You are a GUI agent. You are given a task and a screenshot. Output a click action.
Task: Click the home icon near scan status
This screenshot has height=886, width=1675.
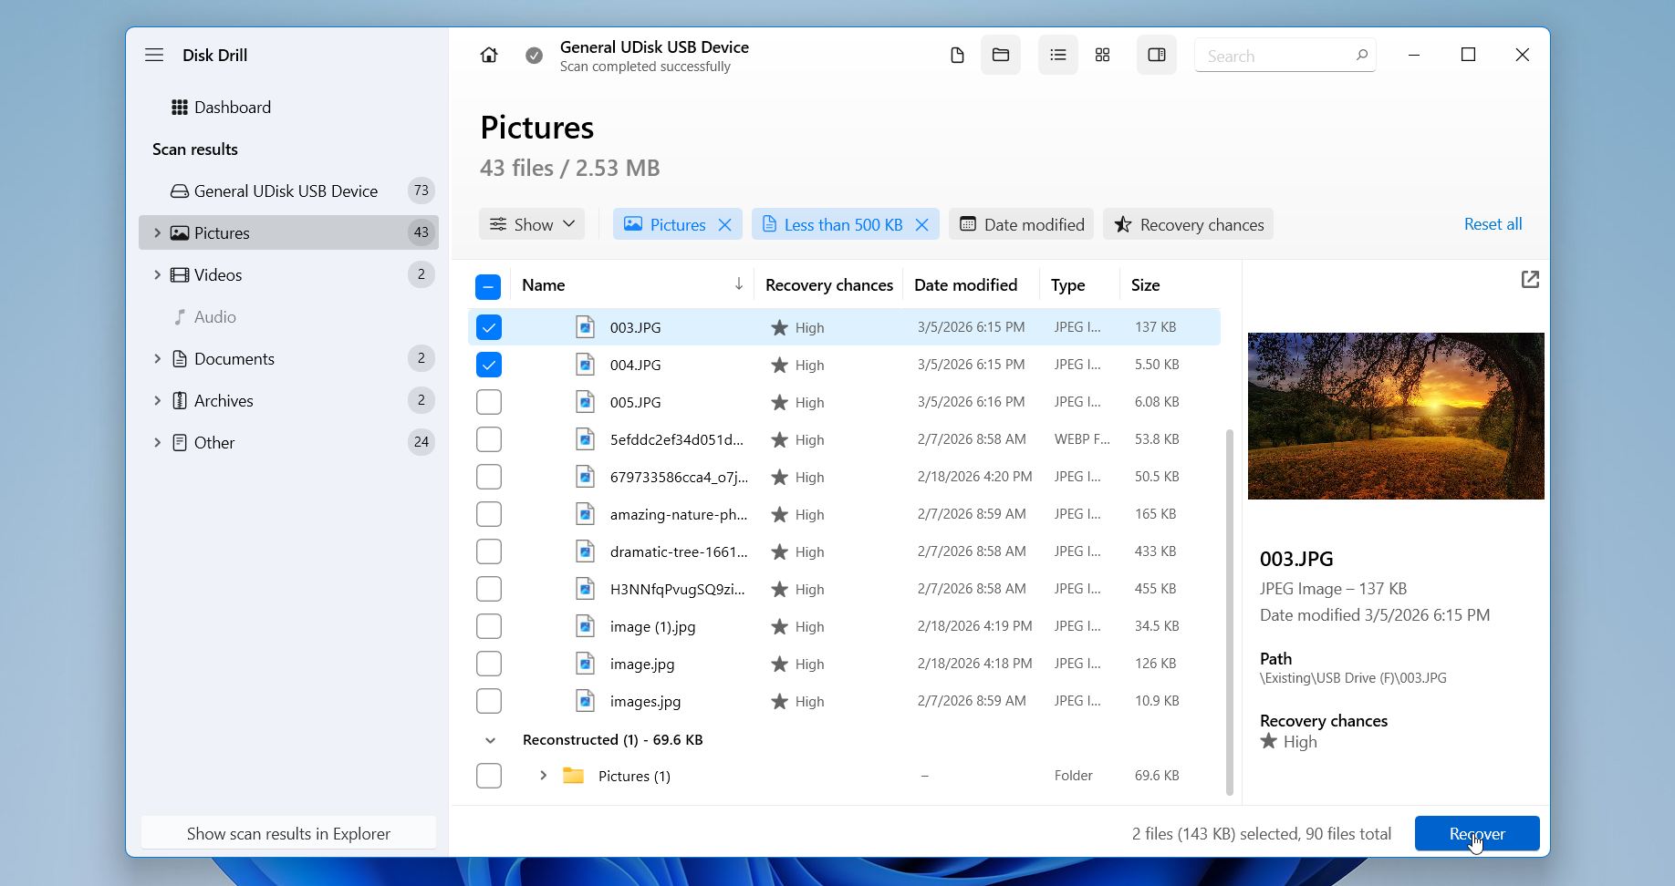coord(489,55)
